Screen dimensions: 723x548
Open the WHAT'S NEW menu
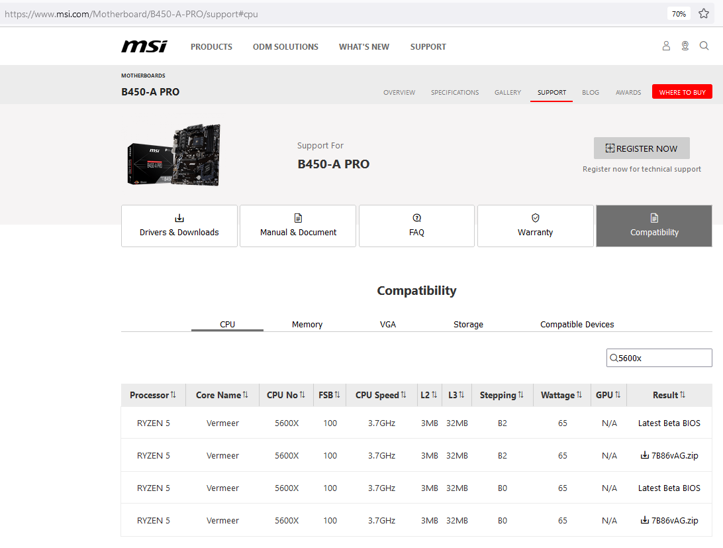point(363,46)
